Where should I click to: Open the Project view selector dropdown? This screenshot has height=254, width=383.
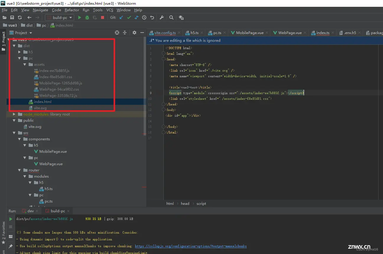point(21,33)
